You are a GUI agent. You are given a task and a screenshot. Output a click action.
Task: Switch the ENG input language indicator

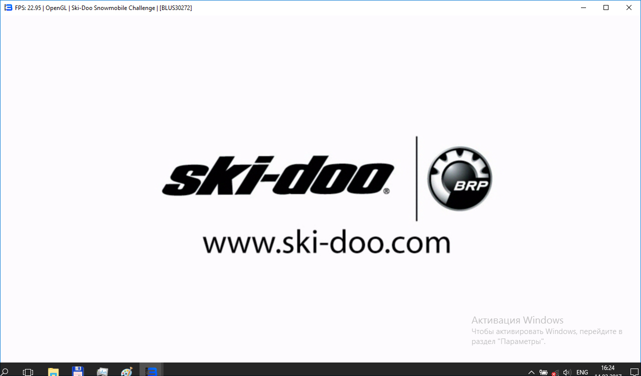[582, 372]
